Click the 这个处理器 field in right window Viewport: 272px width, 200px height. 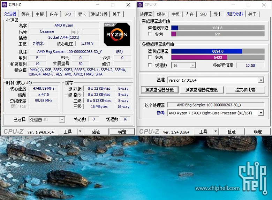tap(216, 105)
